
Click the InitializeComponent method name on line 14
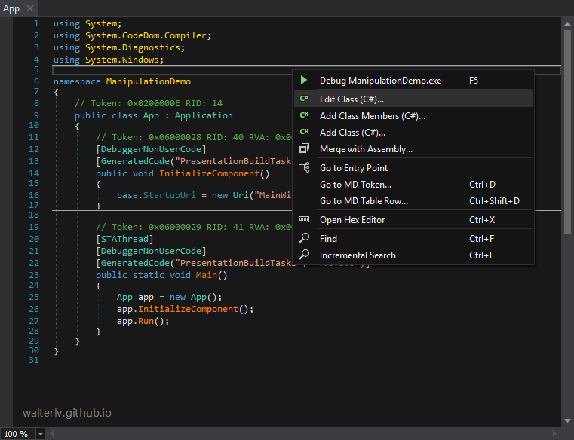click(210, 173)
